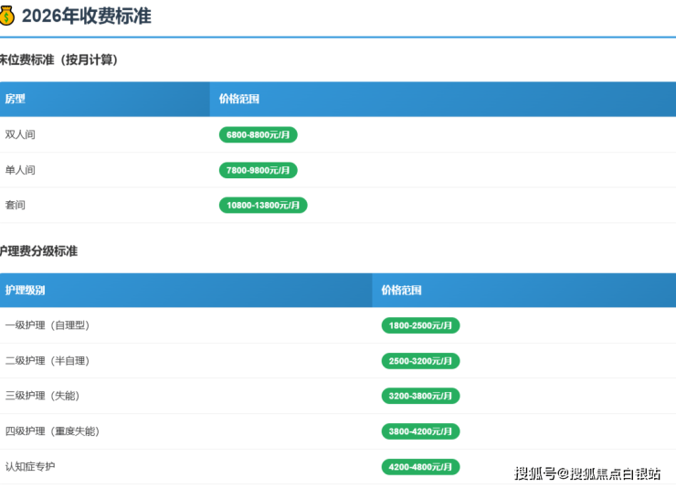Click 价格范围 header in the bed fee table
The height and width of the screenshot is (488, 676).
click(x=239, y=99)
